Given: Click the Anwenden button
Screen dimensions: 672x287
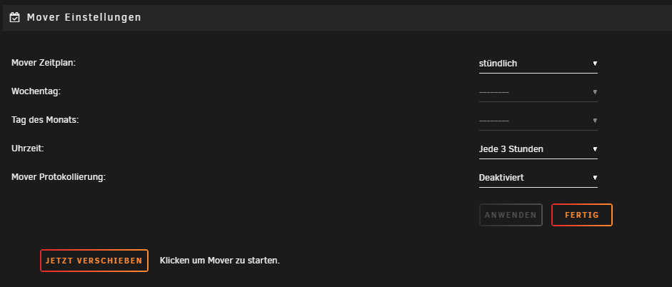Looking at the screenshot, I should point(511,215).
